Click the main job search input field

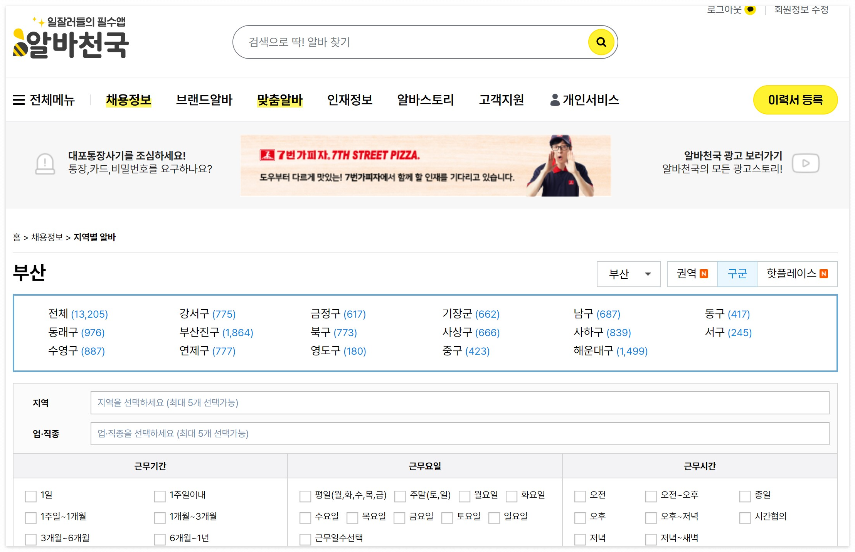[x=409, y=42]
